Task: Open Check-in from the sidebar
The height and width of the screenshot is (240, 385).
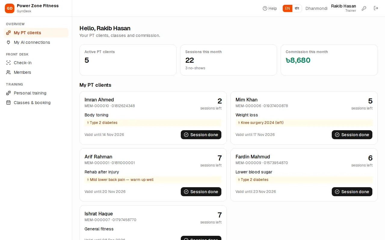Action: click(36, 63)
